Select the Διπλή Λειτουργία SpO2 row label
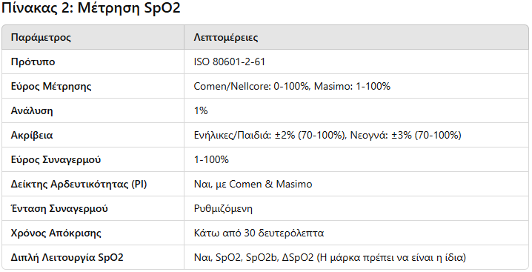 click(67, 257)
